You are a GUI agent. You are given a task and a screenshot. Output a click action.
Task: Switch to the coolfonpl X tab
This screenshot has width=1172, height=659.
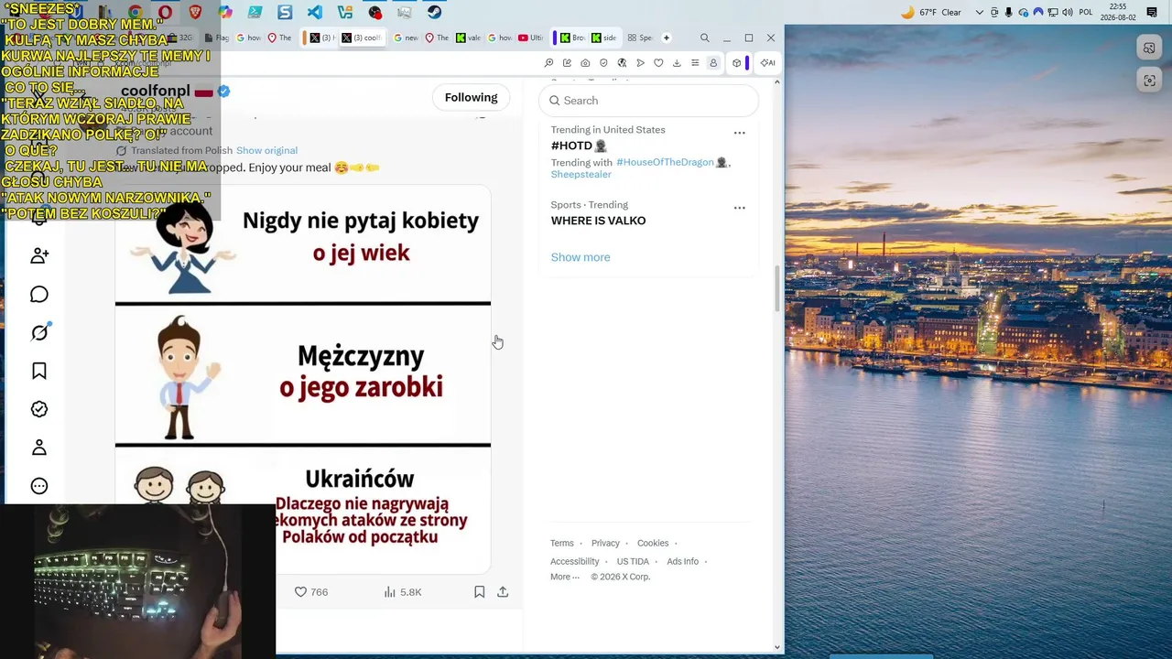point(364,38)
